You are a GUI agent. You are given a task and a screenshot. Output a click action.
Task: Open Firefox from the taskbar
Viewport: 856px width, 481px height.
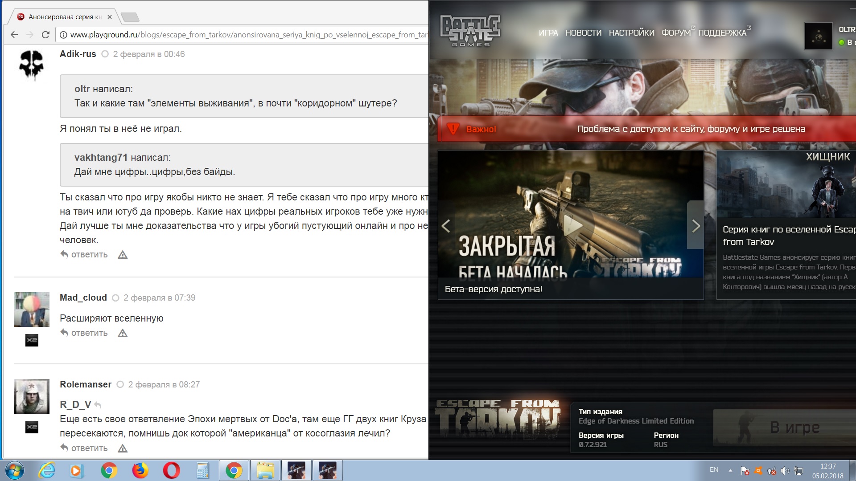[140, 470]
